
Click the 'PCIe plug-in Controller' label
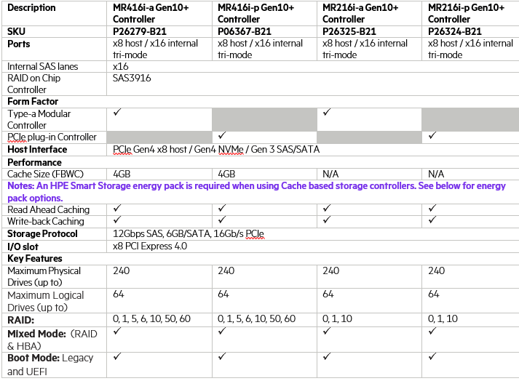point(52,137)
